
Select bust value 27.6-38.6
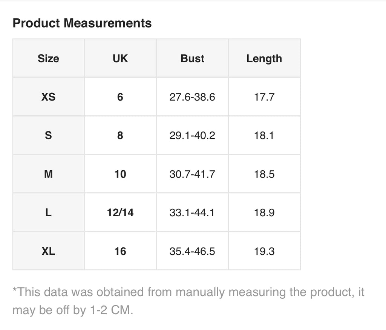pos(192,97)
